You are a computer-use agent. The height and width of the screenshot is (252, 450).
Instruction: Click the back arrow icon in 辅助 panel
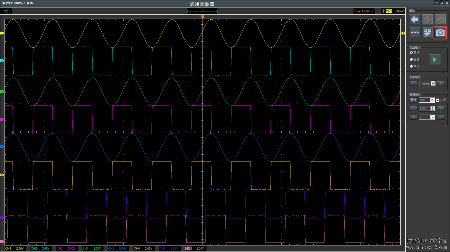click(415, 19)
